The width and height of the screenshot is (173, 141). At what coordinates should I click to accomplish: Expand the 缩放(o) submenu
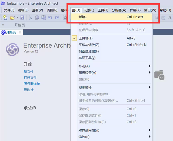[112, 137]
